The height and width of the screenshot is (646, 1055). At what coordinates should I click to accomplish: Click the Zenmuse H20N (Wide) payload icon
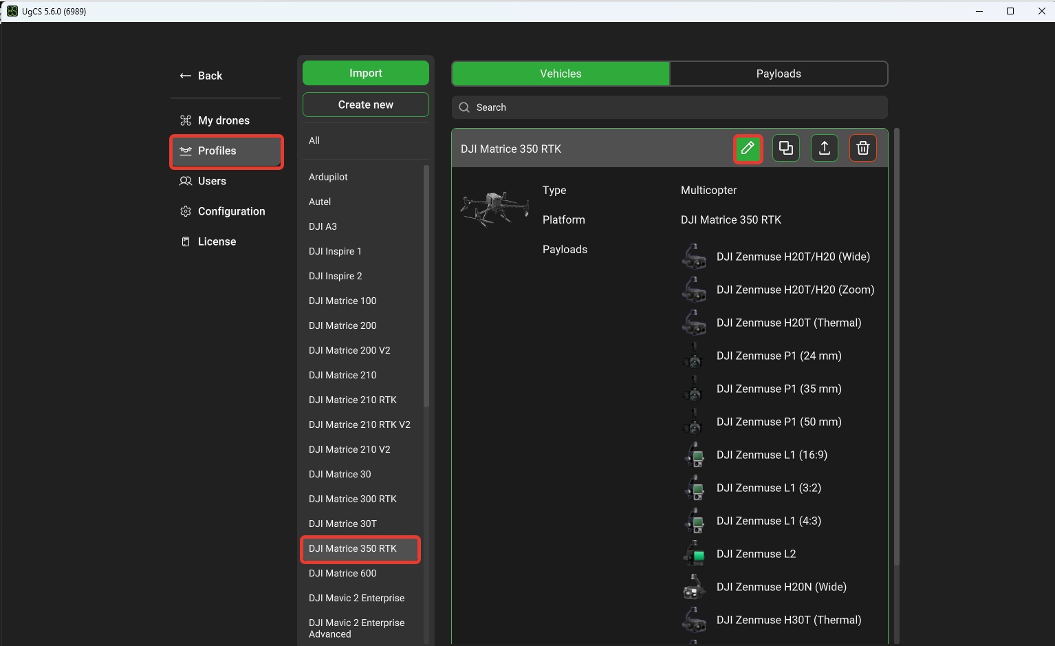694,587
